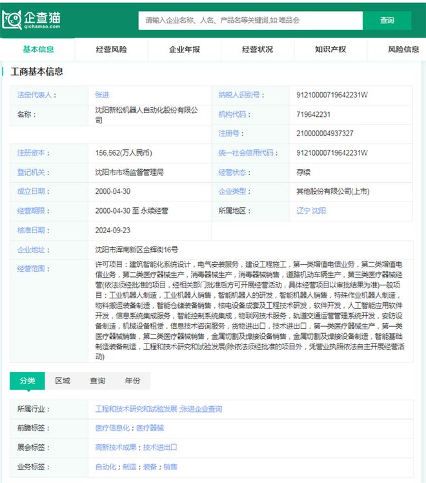Open the 风险信息 tab
The height and width of the screenshot is (483, 426).
403,49
